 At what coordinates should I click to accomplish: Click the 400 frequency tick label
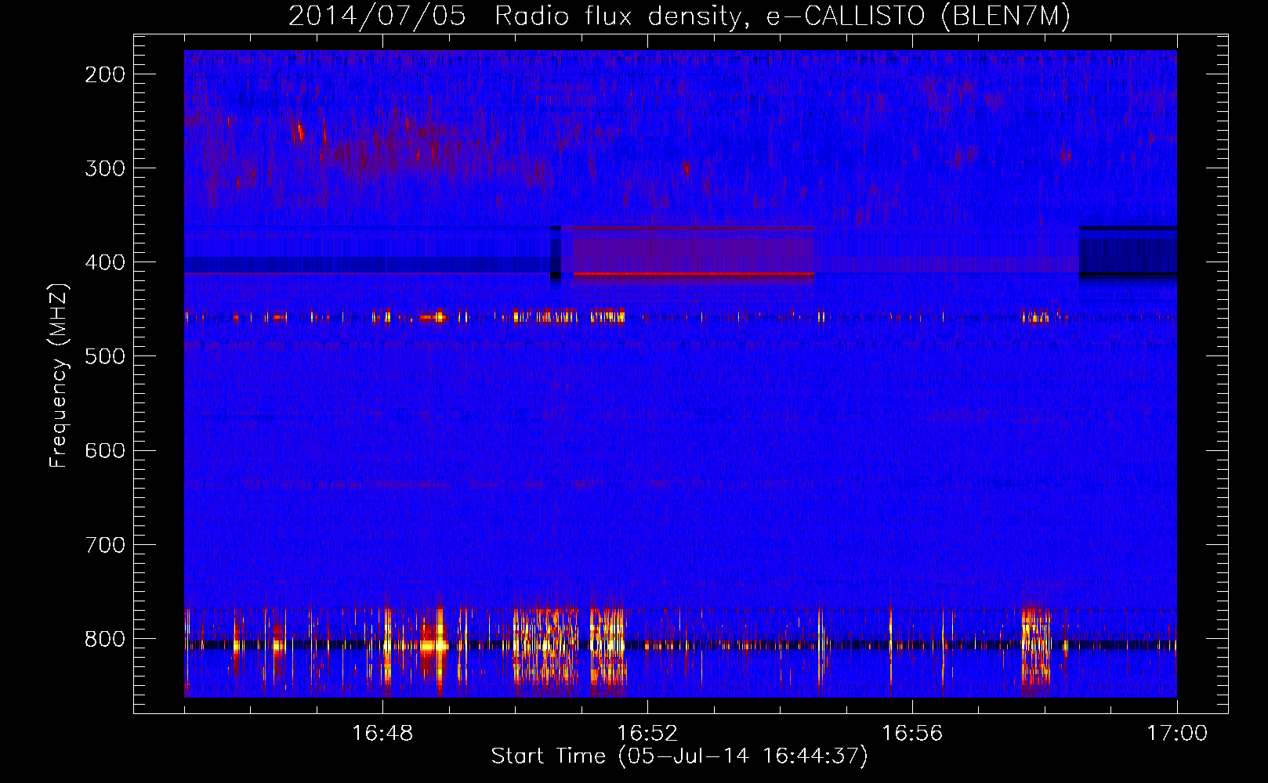coord(105,262)
